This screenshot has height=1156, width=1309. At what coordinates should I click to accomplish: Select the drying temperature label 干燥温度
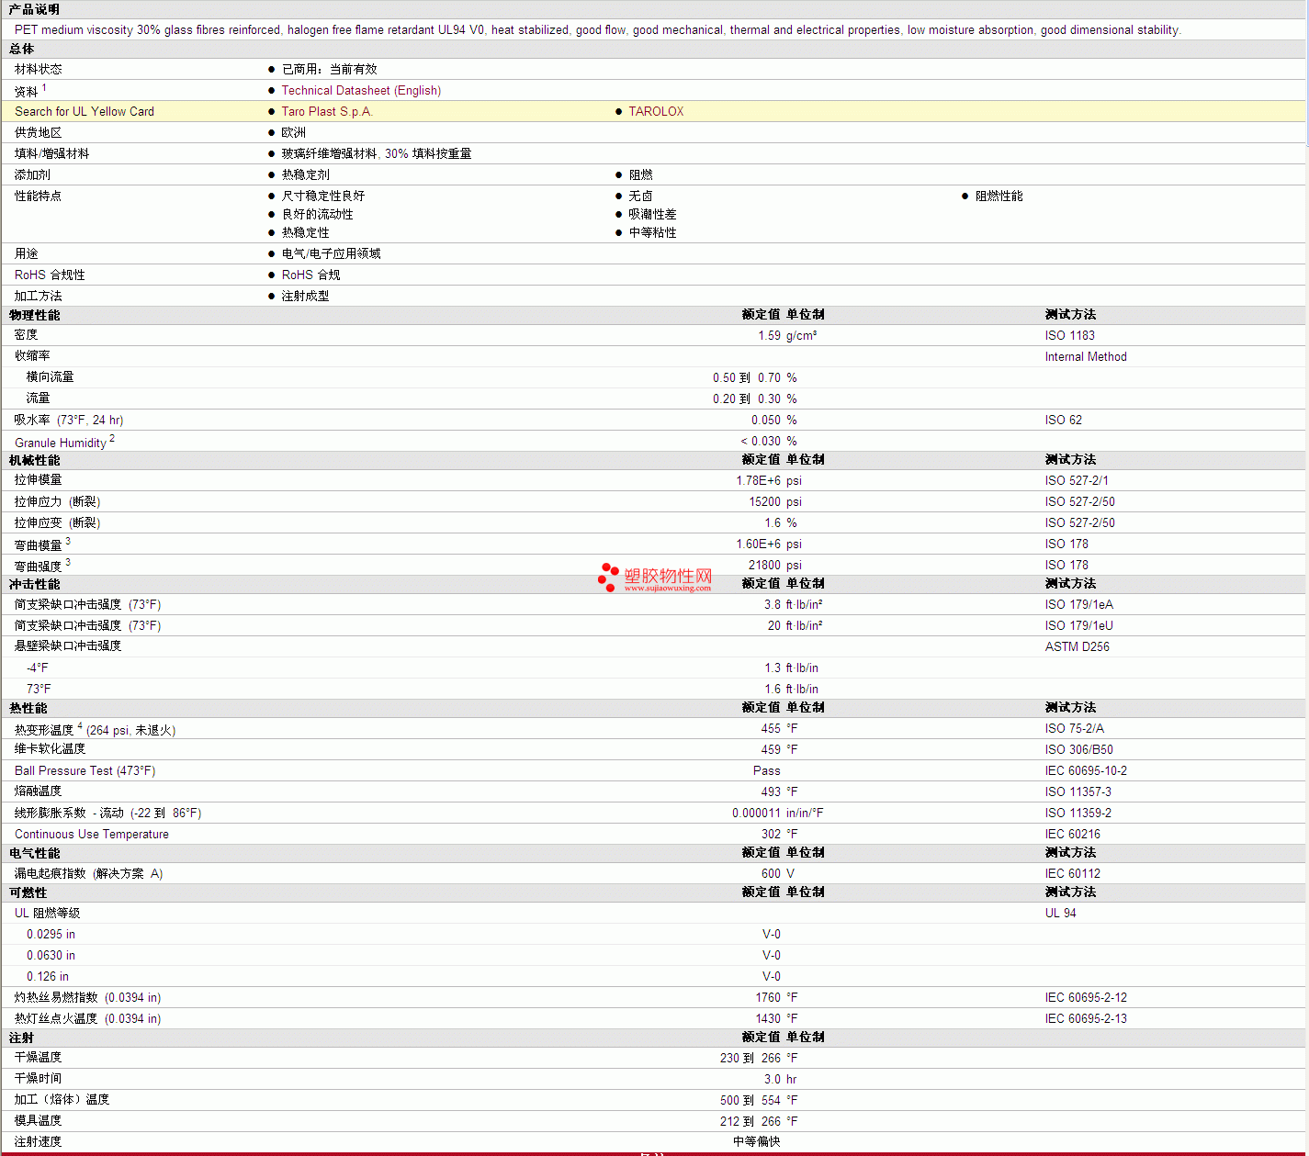point(38,1058)
